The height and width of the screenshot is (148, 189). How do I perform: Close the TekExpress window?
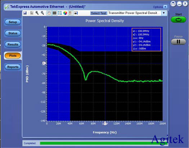[185, 4]
